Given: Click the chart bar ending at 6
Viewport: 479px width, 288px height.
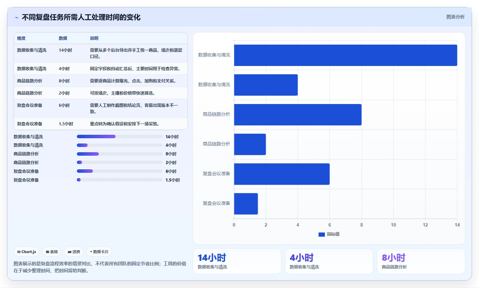Looking at the screenshot, I should pos(282,174).
